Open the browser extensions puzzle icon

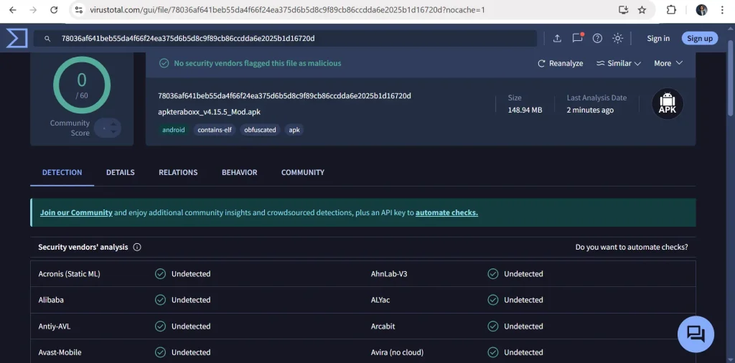coord(671,10)
